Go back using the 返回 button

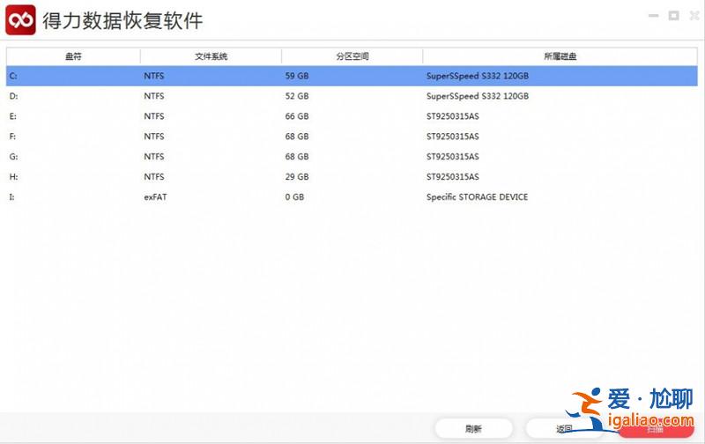coord(564,429)
